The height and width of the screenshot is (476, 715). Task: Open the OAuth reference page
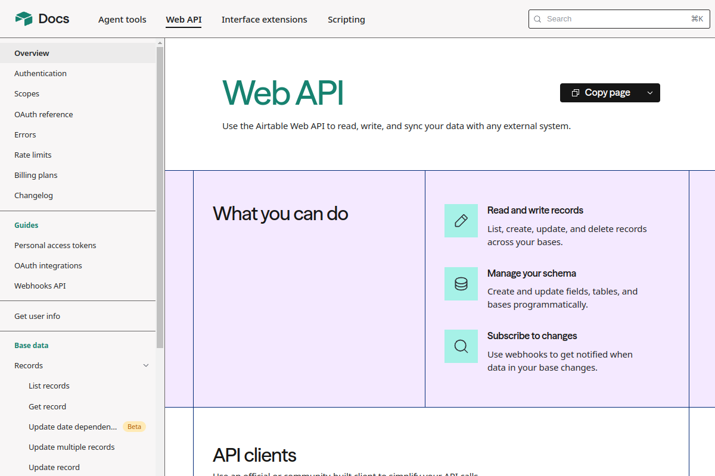click(x=77, y=114)
